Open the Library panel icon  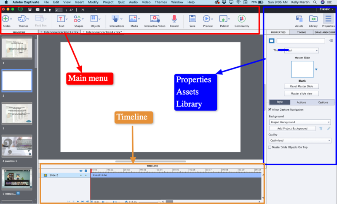(x=313, y=19)
